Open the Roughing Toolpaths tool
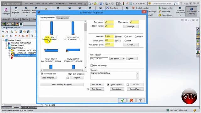This screenshot has height=113, width=201. [x=26, y=10]
